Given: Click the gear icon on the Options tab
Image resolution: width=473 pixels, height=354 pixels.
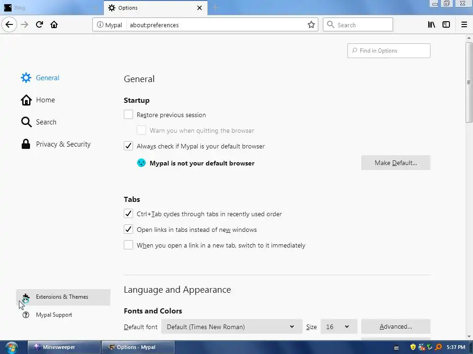Looking at the screenshot, I should 112,8.
